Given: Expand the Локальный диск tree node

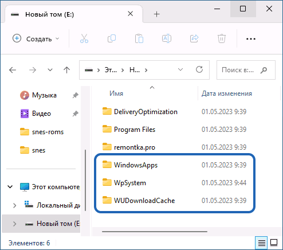Looking at the screenshot, I should tap(14, 205).
